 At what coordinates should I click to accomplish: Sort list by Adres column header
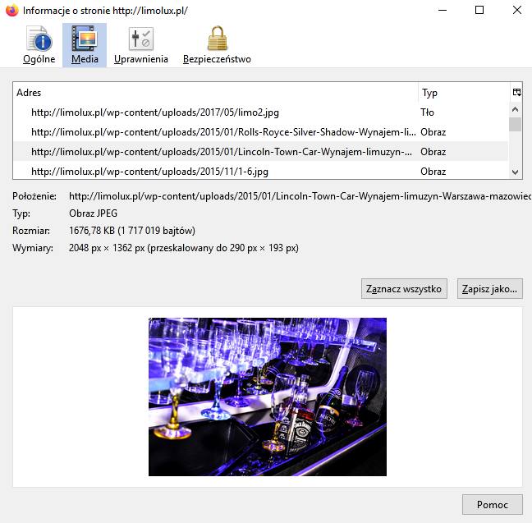point(215,92)
